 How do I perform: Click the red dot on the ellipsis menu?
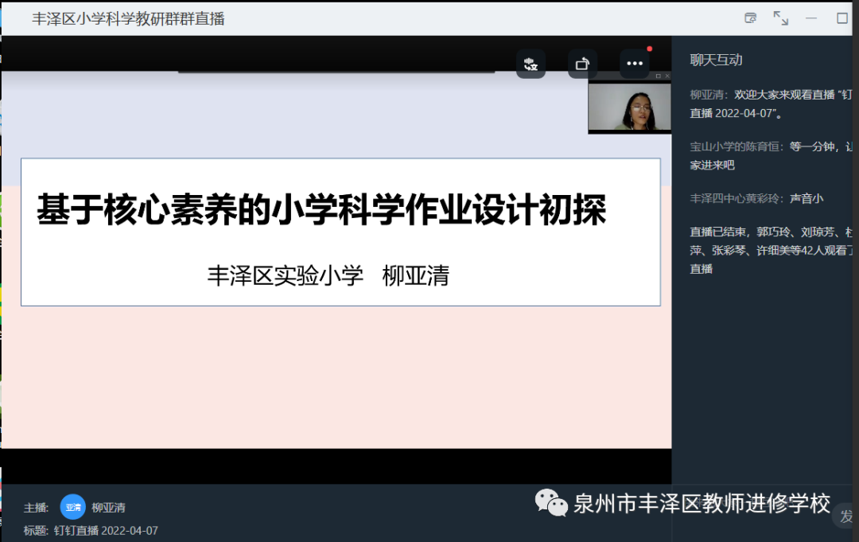point(649,48)
